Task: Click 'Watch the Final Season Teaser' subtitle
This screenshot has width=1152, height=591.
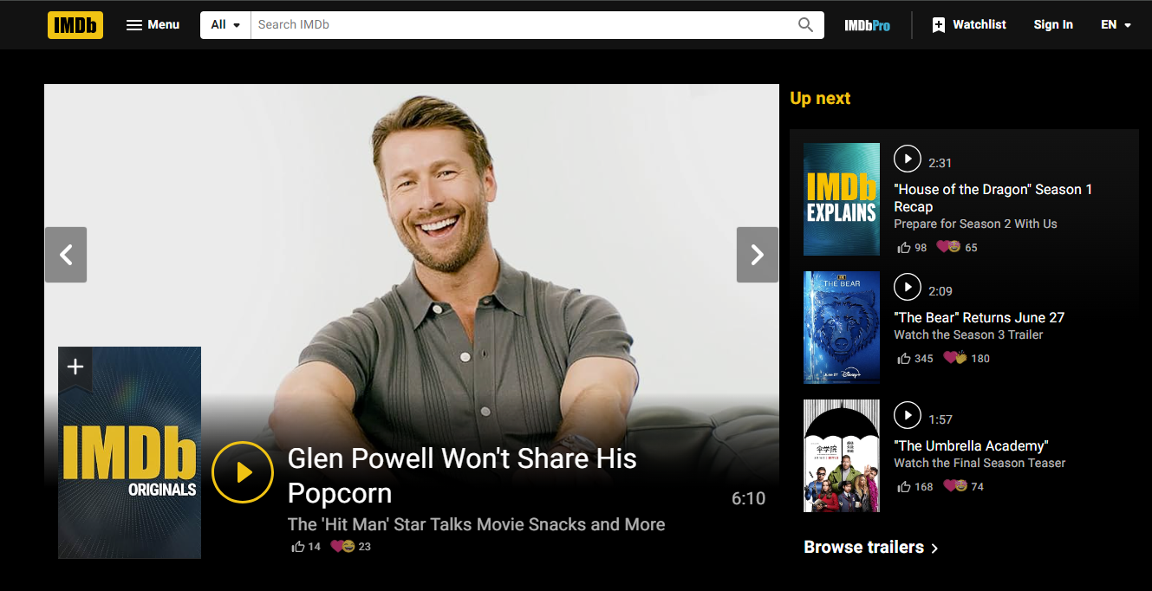Action: tap(980, 464)
